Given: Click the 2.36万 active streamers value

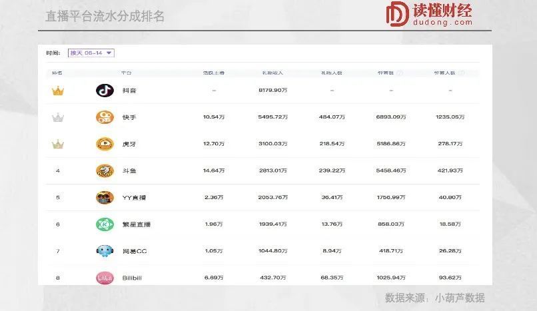Looking at the screenshot, I should tap(214, 197).
